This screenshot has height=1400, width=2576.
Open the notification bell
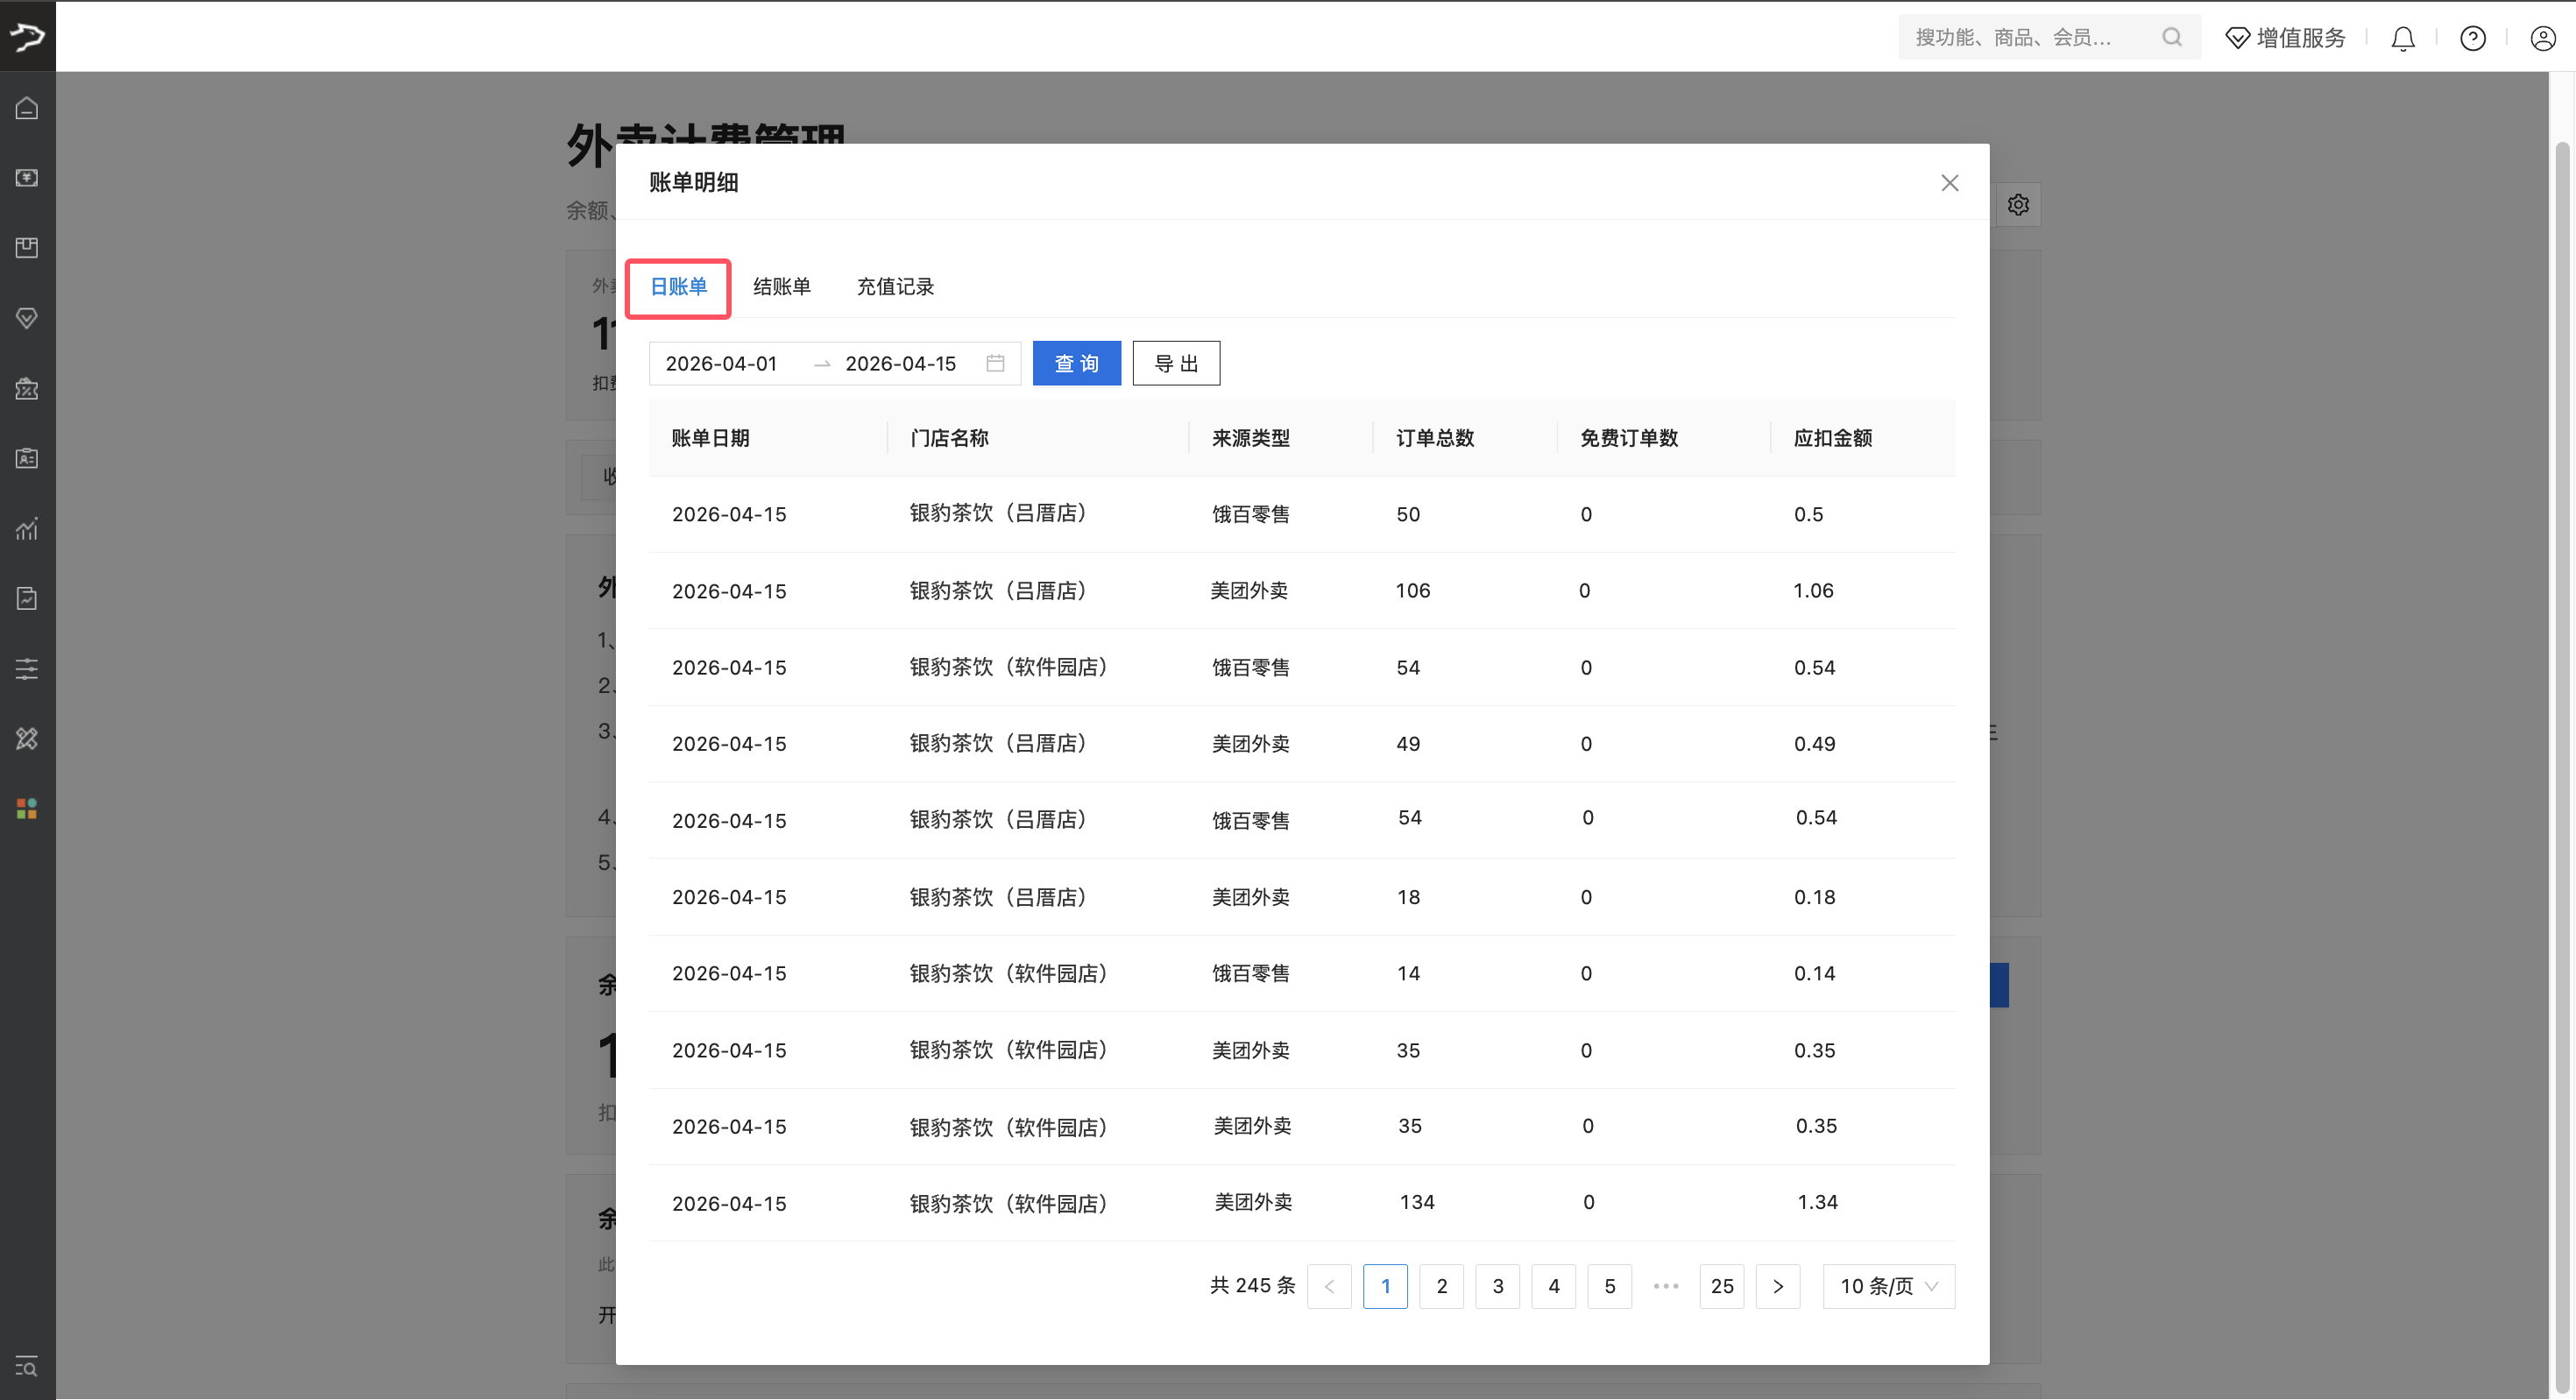pos(2402,38)
